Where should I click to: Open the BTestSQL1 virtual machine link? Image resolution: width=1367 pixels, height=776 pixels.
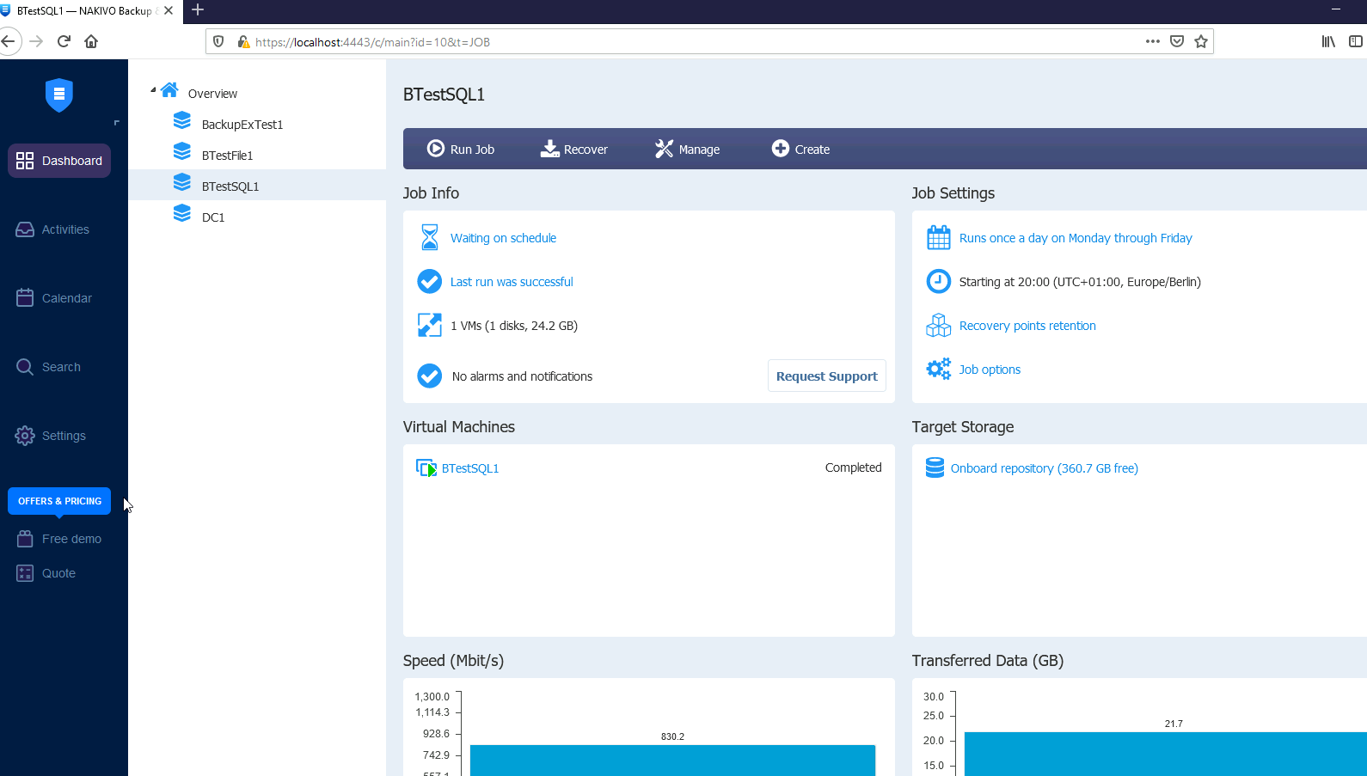[x=470, y=468]
